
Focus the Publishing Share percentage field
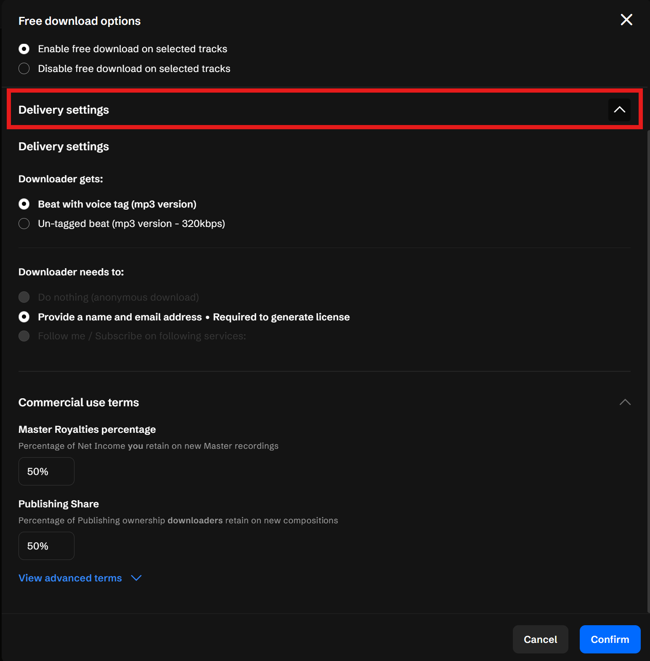(46, 546)
